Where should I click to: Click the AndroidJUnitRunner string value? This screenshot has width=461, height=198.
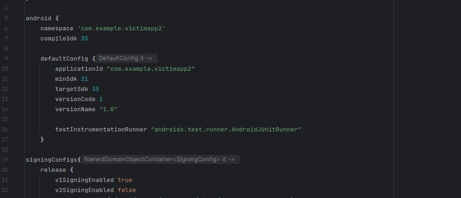pos(226,130)
